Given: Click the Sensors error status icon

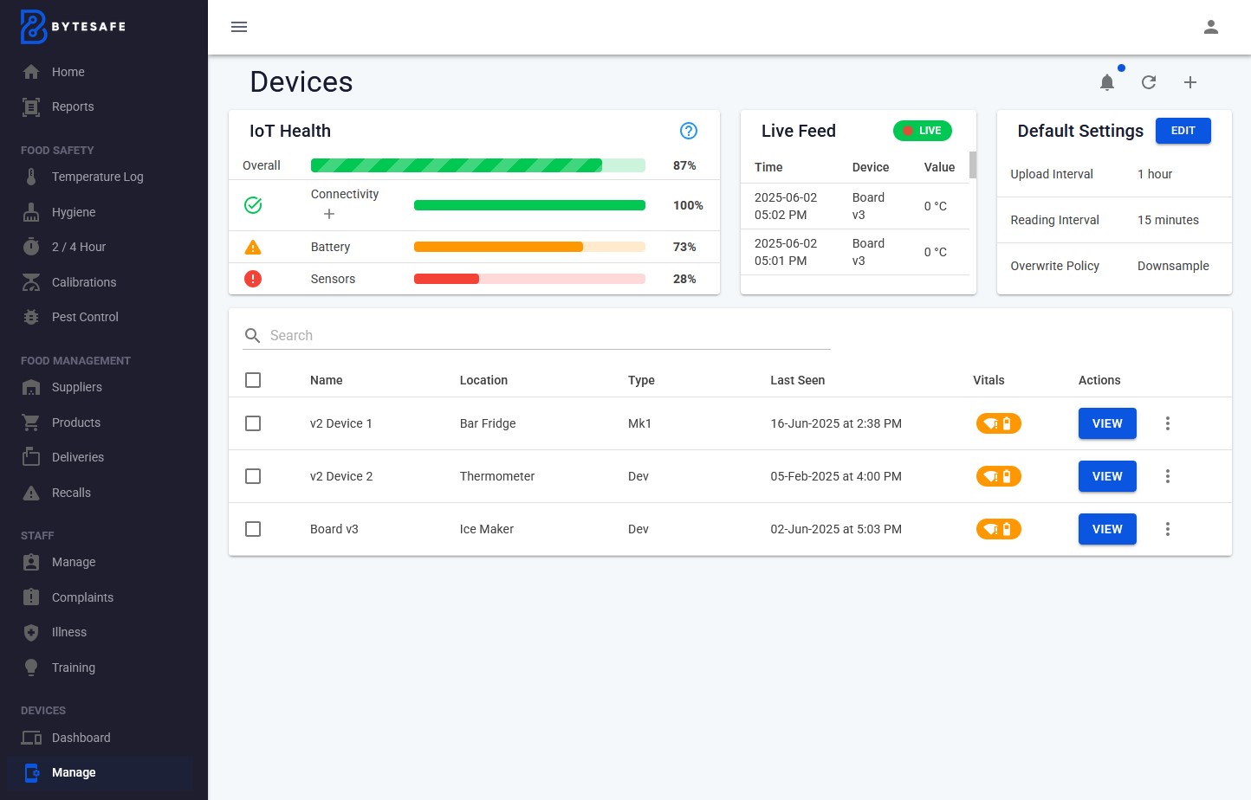Looking at the screenshot, I should 253,279.
